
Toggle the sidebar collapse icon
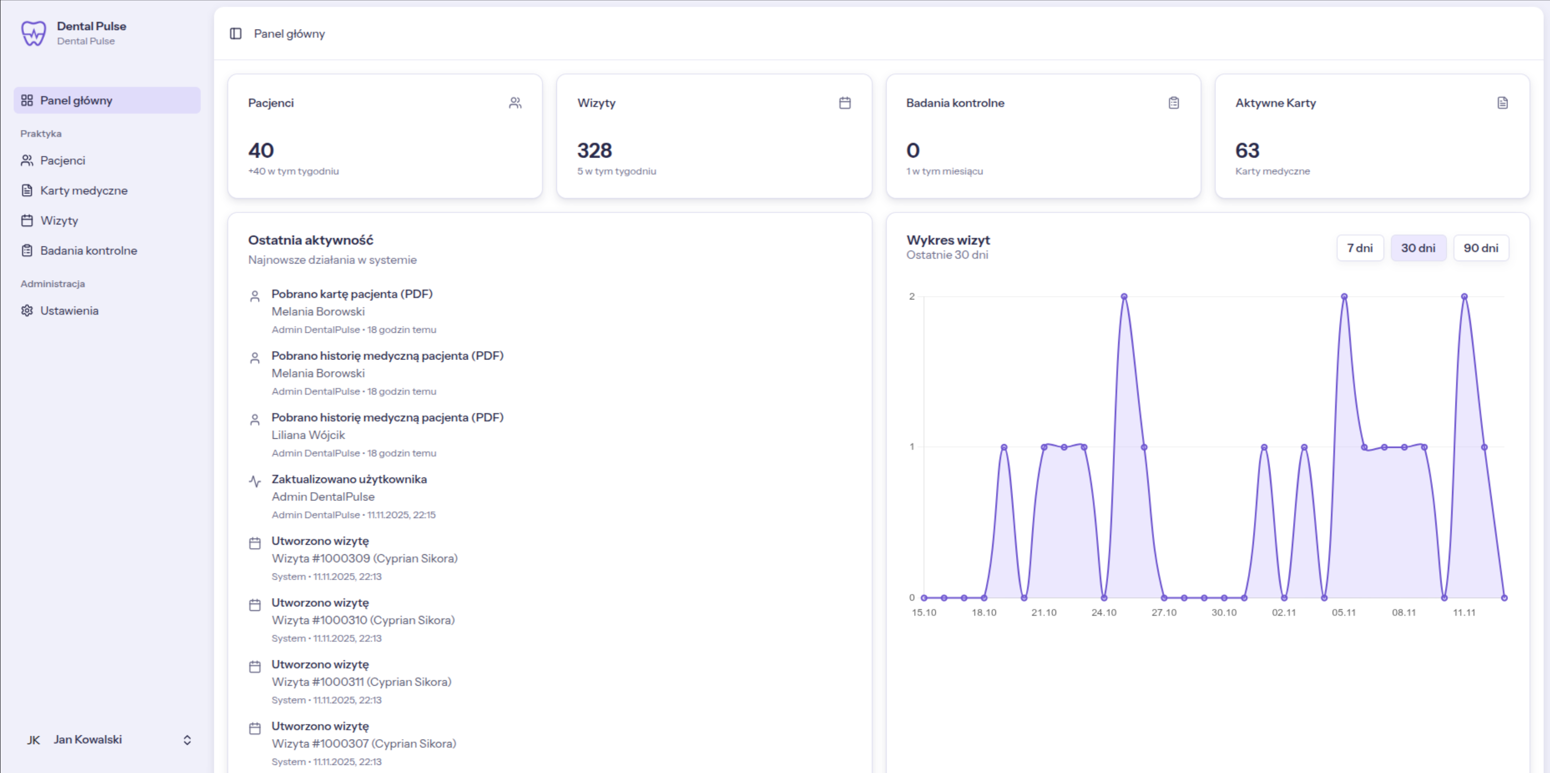pyautogui.click(x=236, y=34)
